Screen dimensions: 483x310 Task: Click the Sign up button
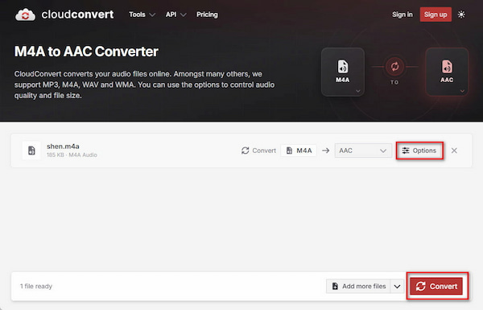(x=436, y=14)
